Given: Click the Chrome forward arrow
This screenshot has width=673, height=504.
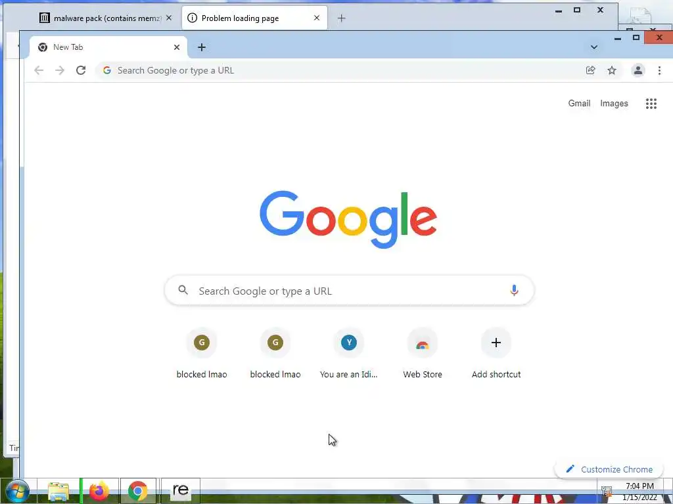Looking at the screenshot, I should point(60,70).
